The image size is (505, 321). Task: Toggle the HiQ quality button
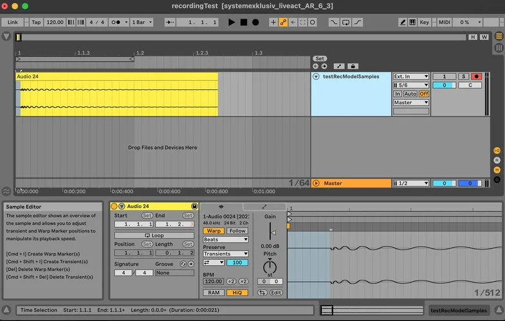click(237, 293)
